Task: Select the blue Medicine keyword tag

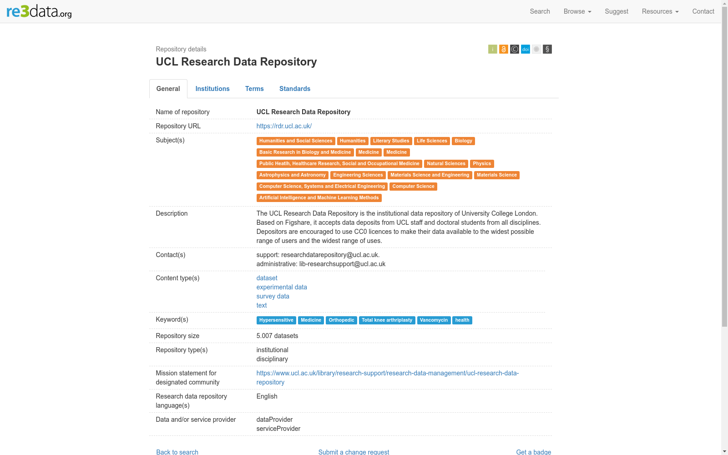Action: point(311,320)
